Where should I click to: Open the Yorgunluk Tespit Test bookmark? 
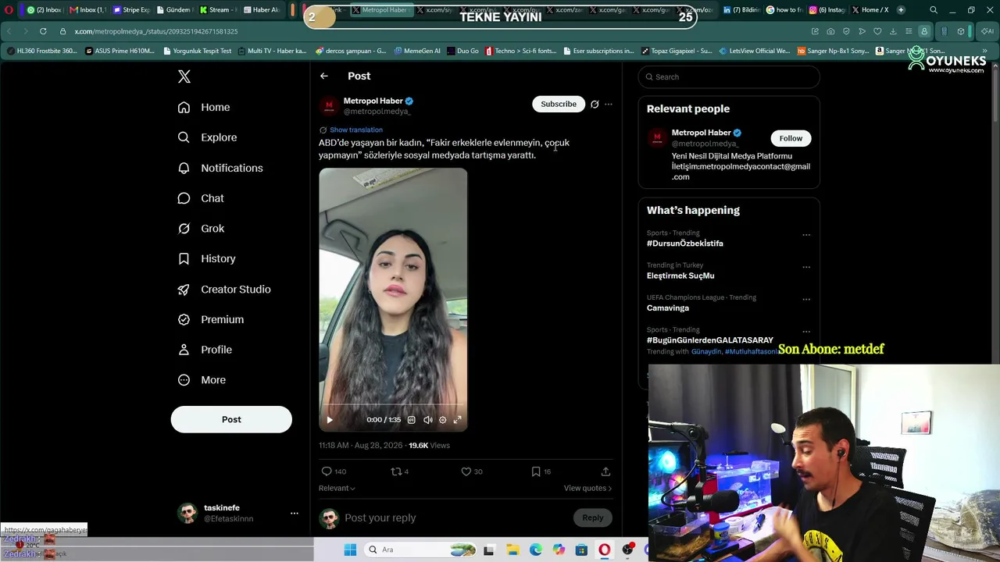(198, 51)
